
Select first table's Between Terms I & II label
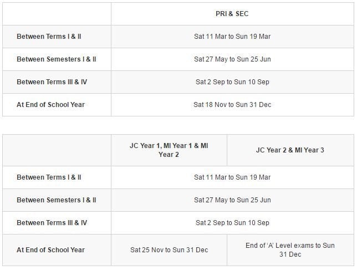[49, 37]
